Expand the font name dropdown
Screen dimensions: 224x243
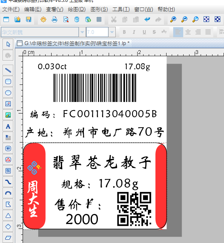[x=82, y=32]
